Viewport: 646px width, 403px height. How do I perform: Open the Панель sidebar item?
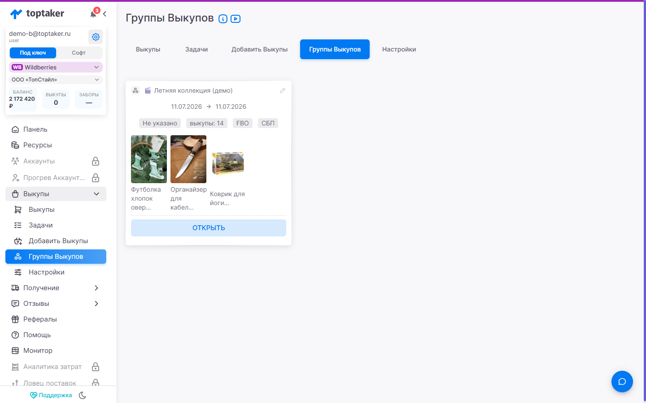56,129
